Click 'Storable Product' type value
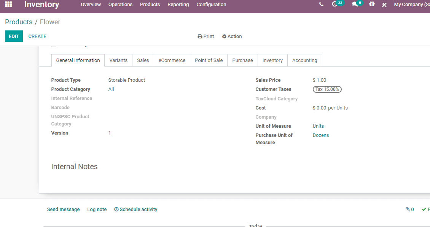The height and width of the screenshot is (227, 430). [x=126, y=80]
